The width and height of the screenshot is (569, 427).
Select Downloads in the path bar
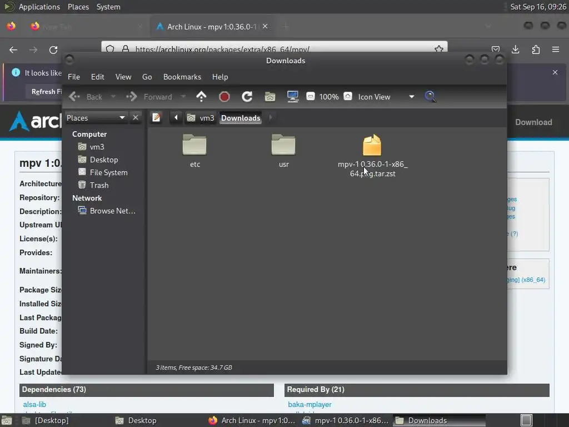tap(241, 118)
